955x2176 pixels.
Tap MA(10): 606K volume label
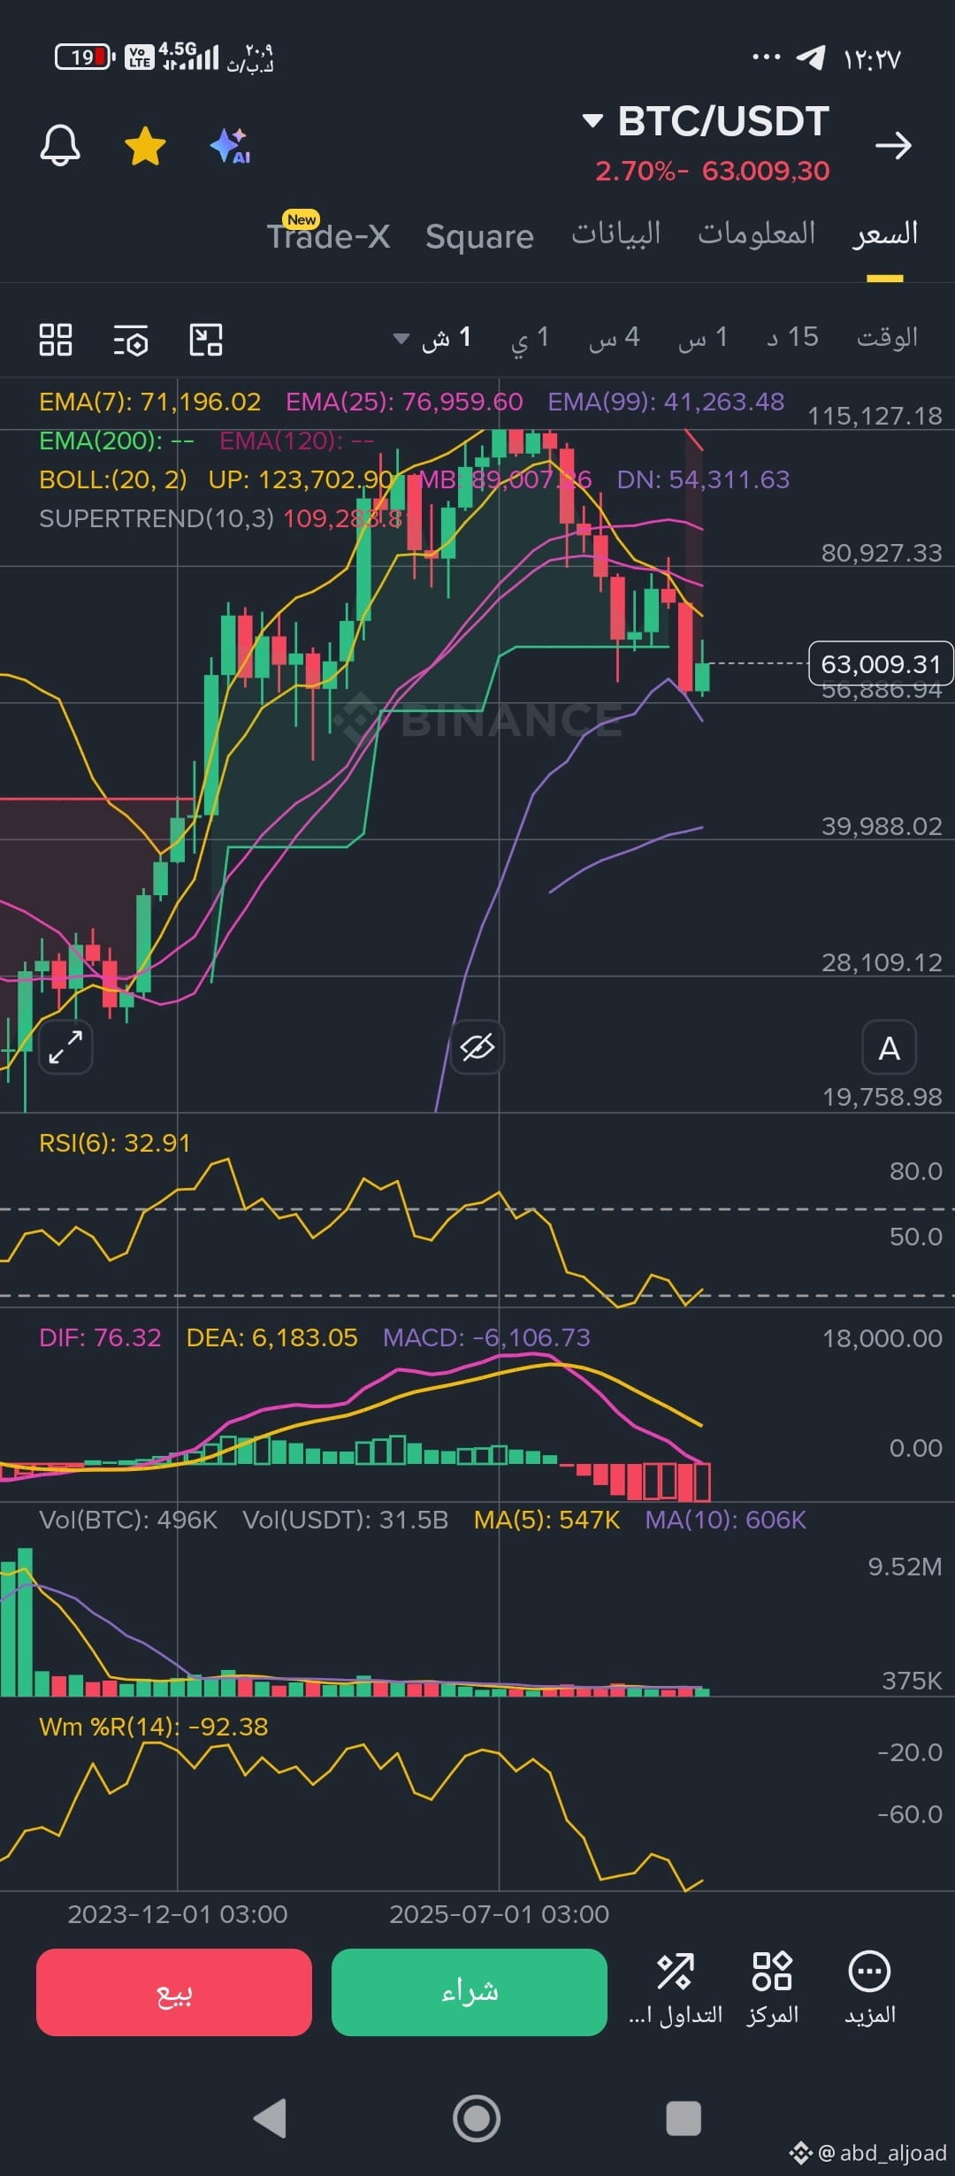coord(725,1520)
